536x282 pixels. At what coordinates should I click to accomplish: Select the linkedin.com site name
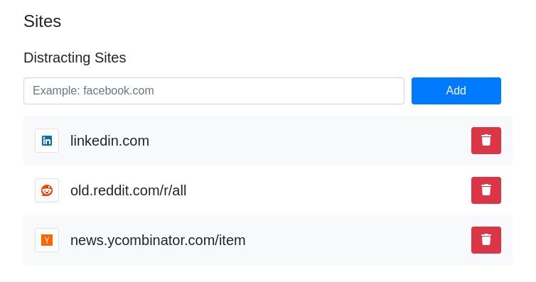[109, 141]
